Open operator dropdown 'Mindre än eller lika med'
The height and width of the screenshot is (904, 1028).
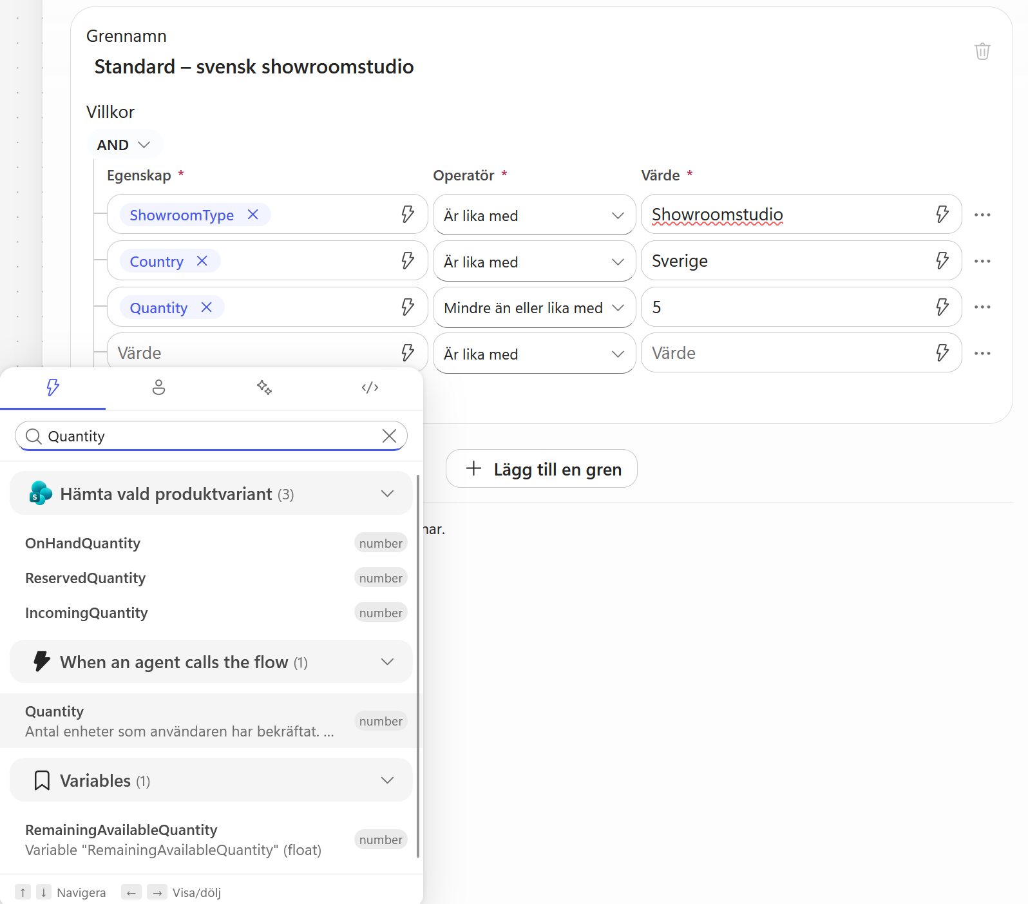[x=534, y=308]
